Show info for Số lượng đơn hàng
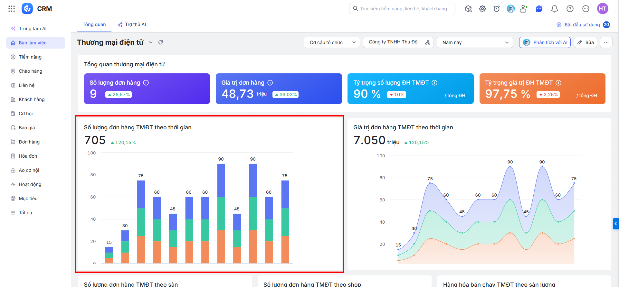Viewport: 619px width, 287px height. (x=146, y=83)
